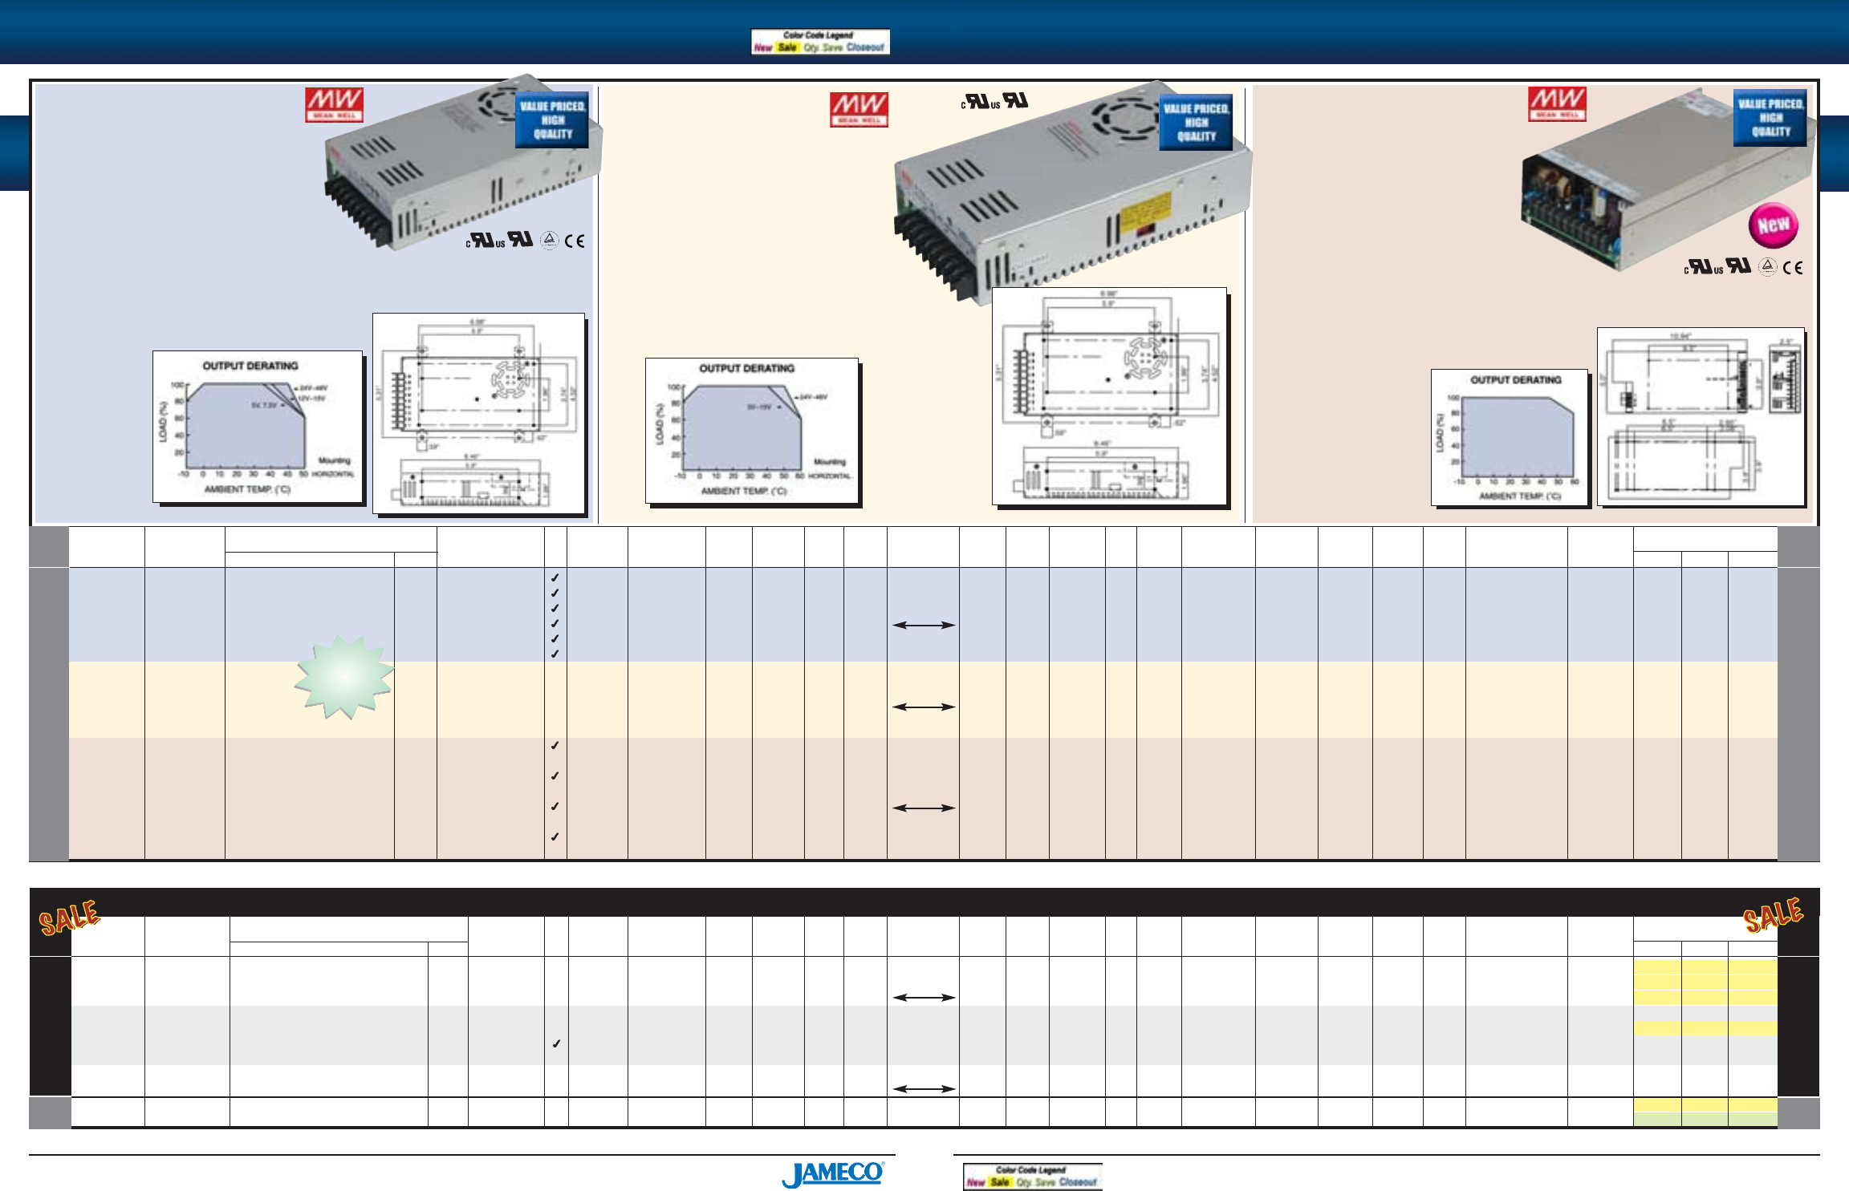This screenshot has width=1849, height=1191.
Task: Open the Output Derating chart in the blue panel
Action: [x=258, y=427]
